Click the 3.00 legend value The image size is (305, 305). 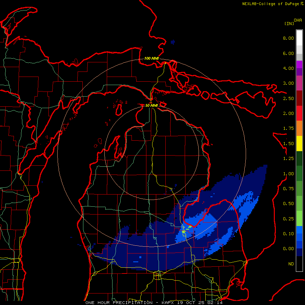coord(288,83)
